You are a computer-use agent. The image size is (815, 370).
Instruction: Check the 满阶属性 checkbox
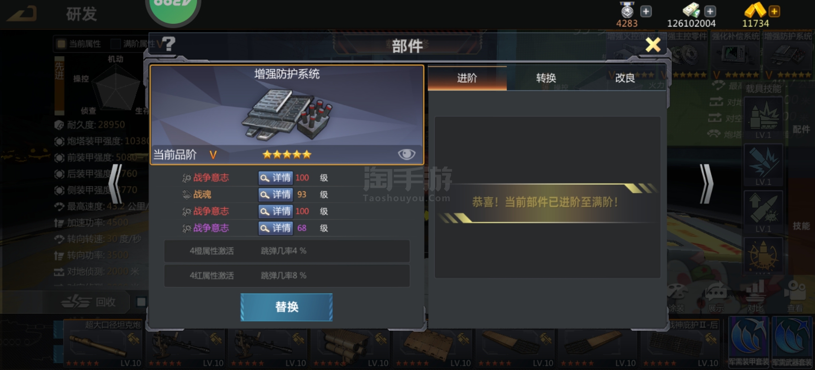116,44
